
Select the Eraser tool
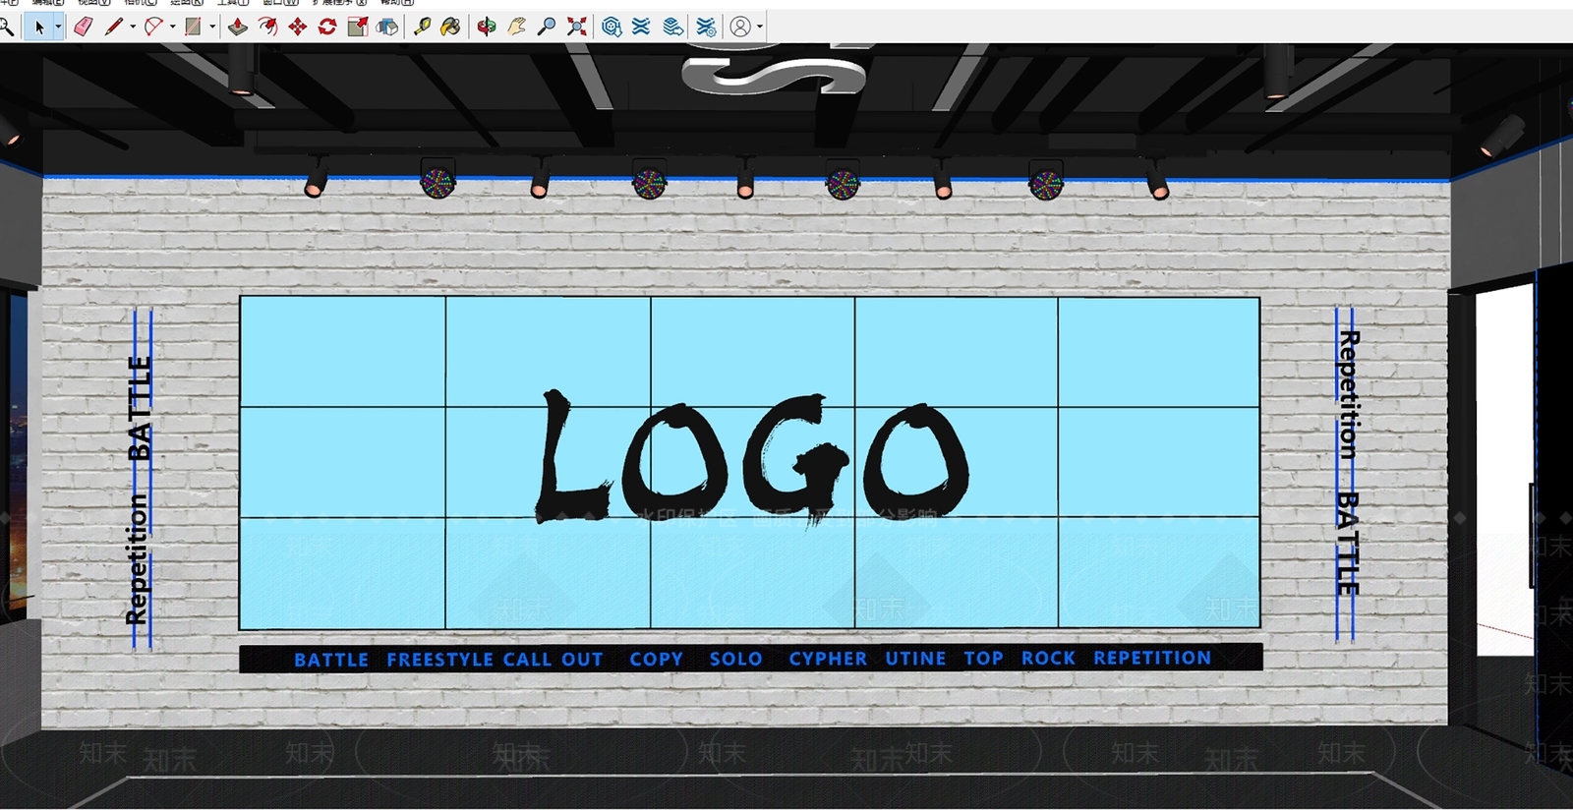[x=84, y=27]
